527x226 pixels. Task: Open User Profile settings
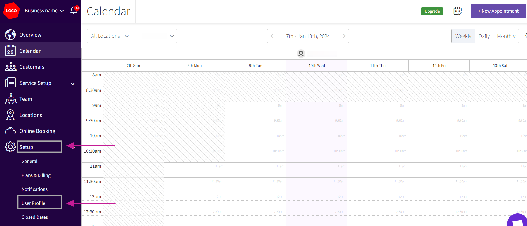33,203
